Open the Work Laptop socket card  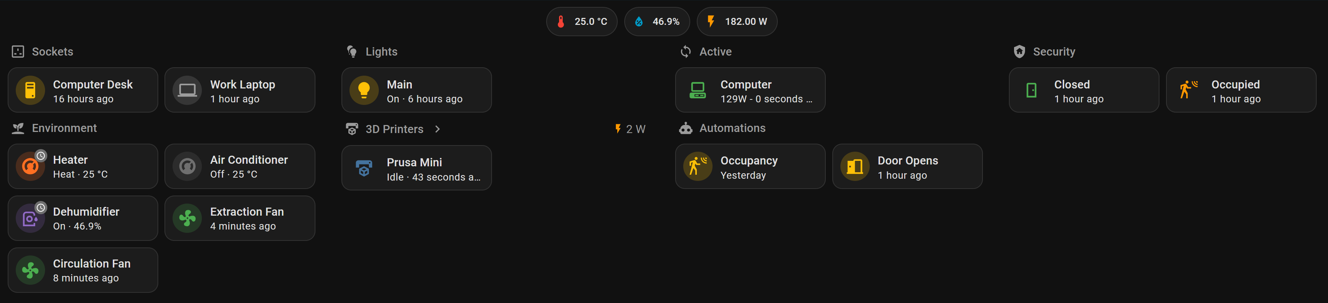(240, 90)
